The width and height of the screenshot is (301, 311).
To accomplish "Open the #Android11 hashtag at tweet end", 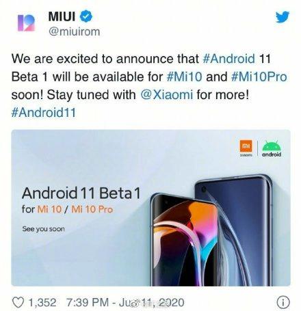I will tap(43, 113).
